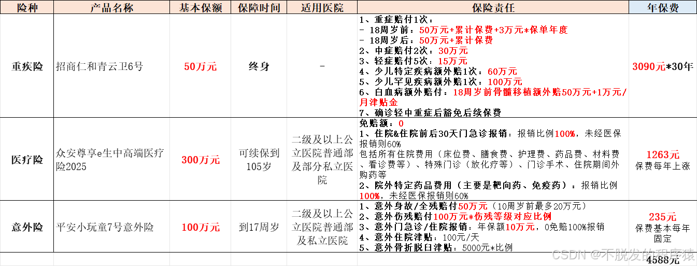The height and width of the screenshot is (266, 697).
Task: Select the 意外险 row label cell
Action: tap(27, 227)
